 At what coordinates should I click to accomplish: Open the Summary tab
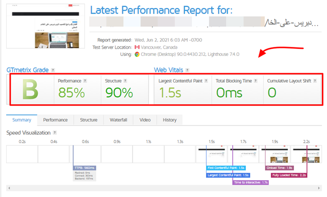click(x=22, y=120)
